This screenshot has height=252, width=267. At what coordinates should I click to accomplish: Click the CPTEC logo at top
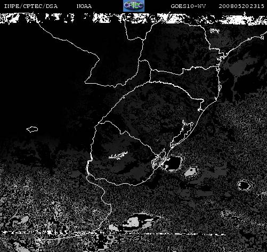[x=134, y=6]
